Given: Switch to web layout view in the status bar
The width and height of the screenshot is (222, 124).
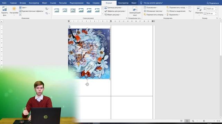Looking at the screenshot, I should click(x=193, y=121).
